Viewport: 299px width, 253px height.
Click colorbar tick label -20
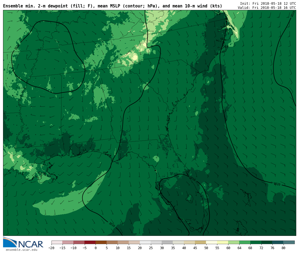51,248
